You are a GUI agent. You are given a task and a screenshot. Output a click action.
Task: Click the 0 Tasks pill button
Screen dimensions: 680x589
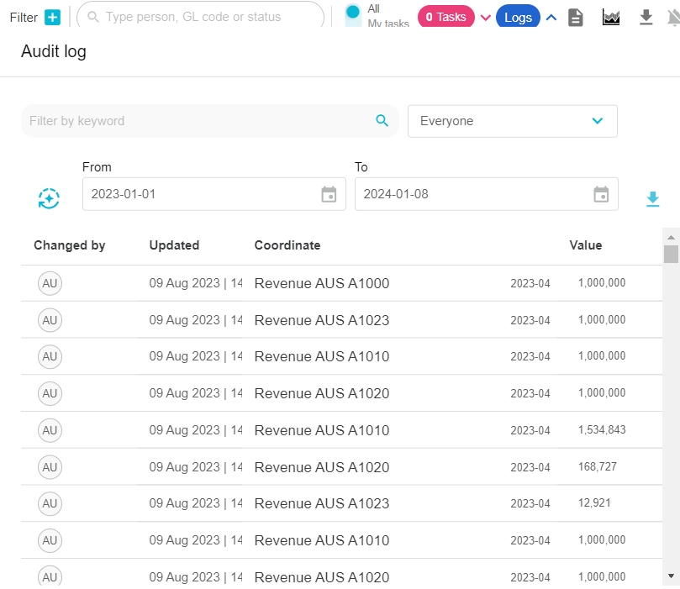coord(445,17)
